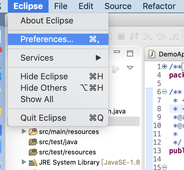Open the Eclipse application menu
Viewport: 184px width, 170px height.
(28, 6)
